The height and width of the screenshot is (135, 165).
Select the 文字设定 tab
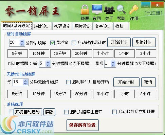coord(103,26)
